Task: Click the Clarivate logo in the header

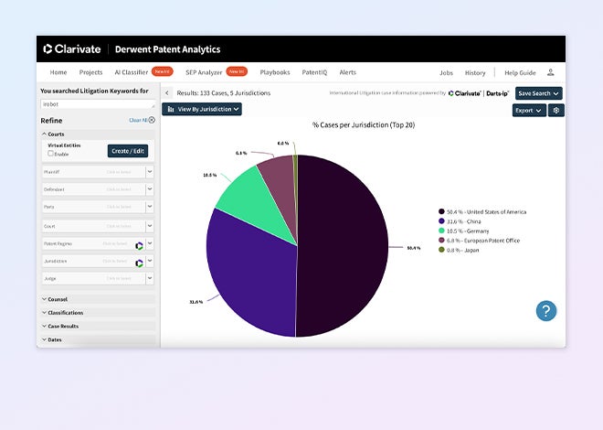Action: coord(73,49)
